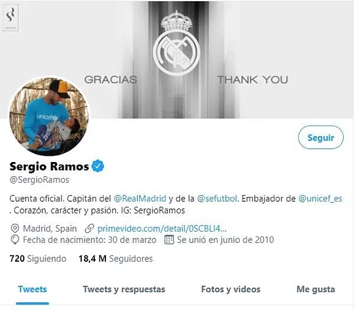The image size is (359, 310).
Task: Select the Tweets tab
Action: pos(32,289)
